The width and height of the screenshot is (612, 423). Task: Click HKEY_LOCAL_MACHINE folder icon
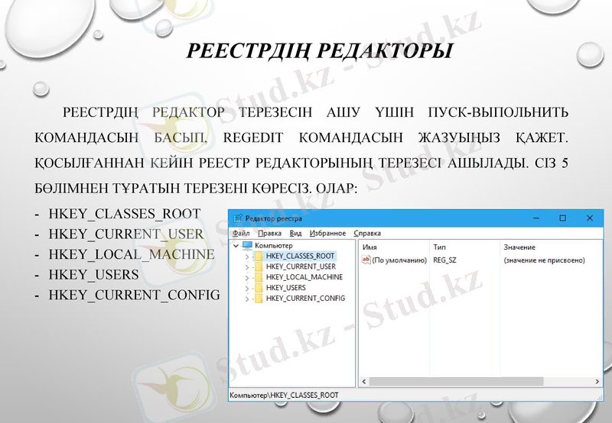[x=259, y=277]
